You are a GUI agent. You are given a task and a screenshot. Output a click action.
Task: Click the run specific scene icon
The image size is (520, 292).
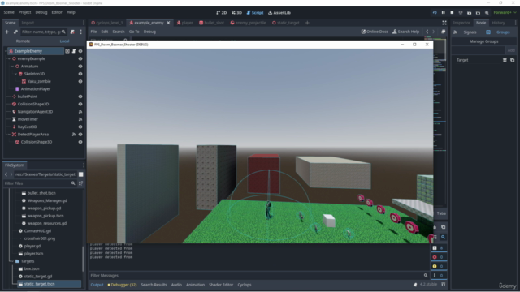pos(478,13)
